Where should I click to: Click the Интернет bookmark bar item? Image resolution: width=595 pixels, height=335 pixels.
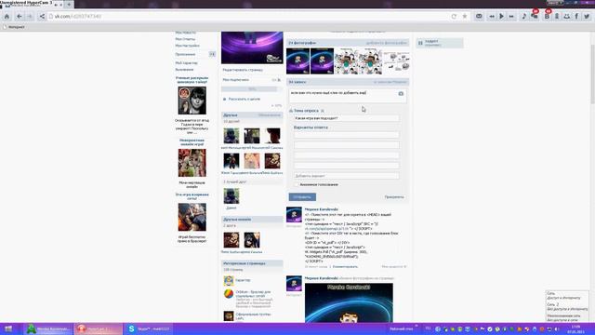pos(14,27)
